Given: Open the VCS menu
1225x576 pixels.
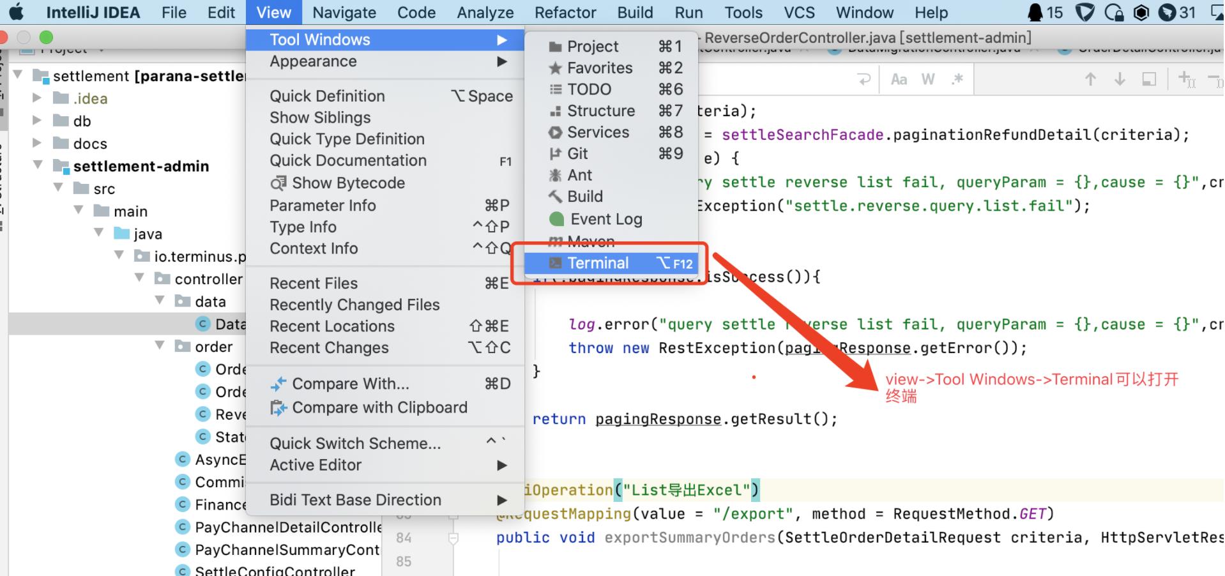Looking at the screenshot, I should click(x=799, y=12).
